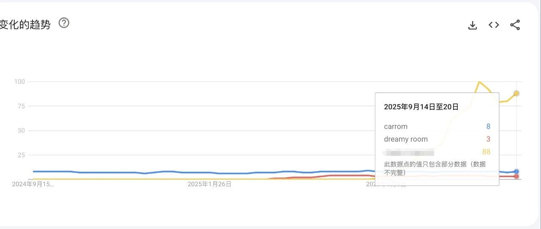Select the red dreamy room endpoint marker
541x229 pixels.
(x=516, y=176)
